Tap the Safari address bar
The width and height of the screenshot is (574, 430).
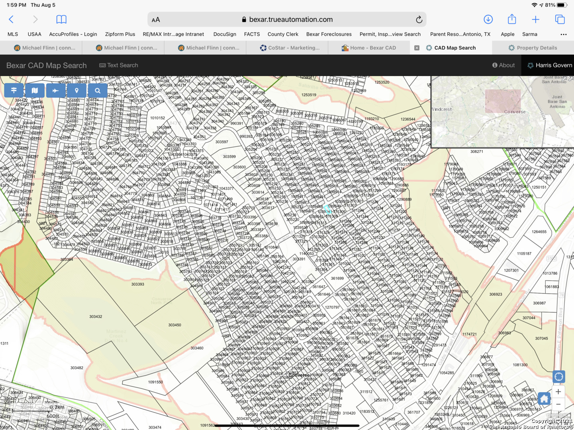tap(287, 20)
